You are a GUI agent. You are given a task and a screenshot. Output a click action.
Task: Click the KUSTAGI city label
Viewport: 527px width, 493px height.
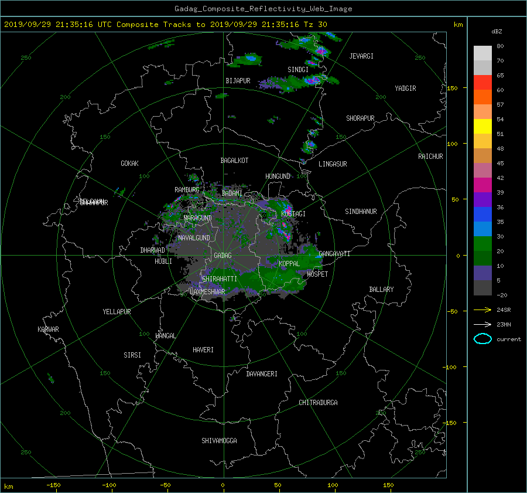pyautogui.click(x=293, y=214)
